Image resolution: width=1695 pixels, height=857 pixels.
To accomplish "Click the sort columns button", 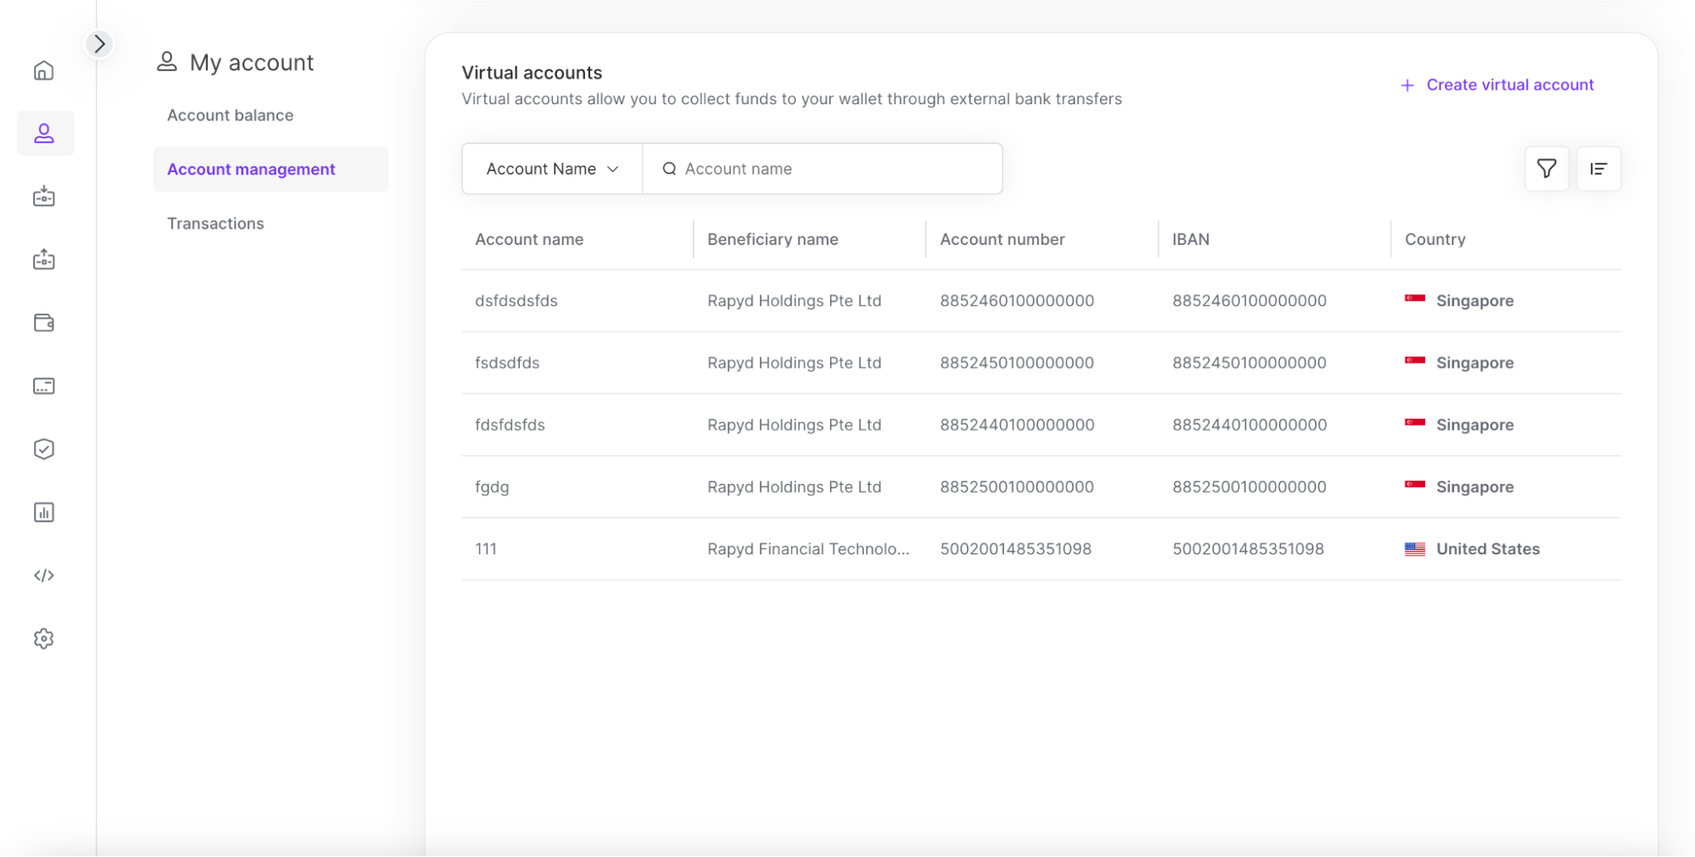I will (x=1598, y=169).
